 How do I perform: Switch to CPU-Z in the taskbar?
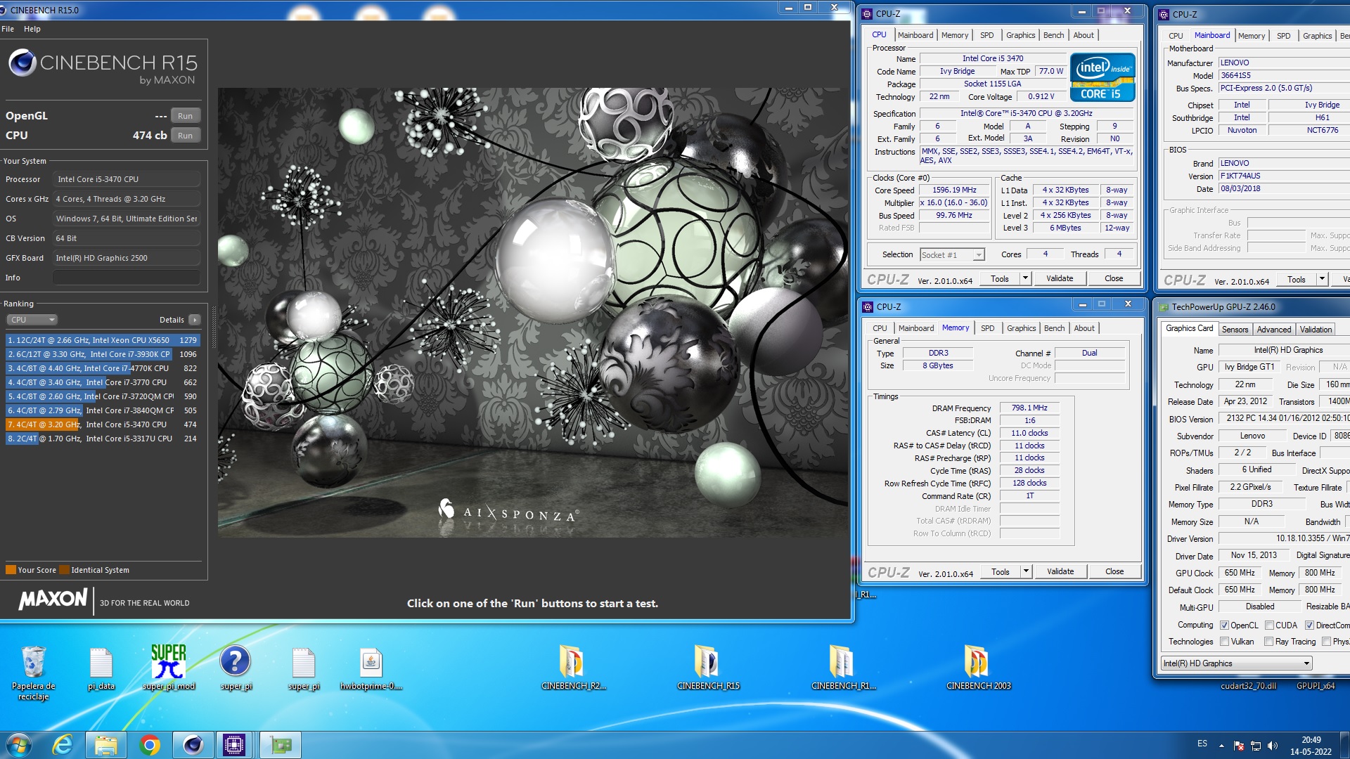click(234, 745)
